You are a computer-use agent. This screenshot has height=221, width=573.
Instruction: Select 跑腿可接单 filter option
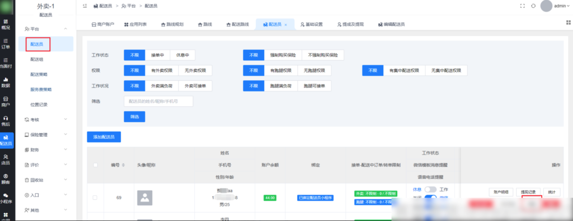pyautogui.click(x=314, y=86)
